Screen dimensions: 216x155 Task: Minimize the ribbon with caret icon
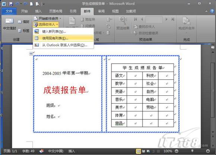click(206, 11)
